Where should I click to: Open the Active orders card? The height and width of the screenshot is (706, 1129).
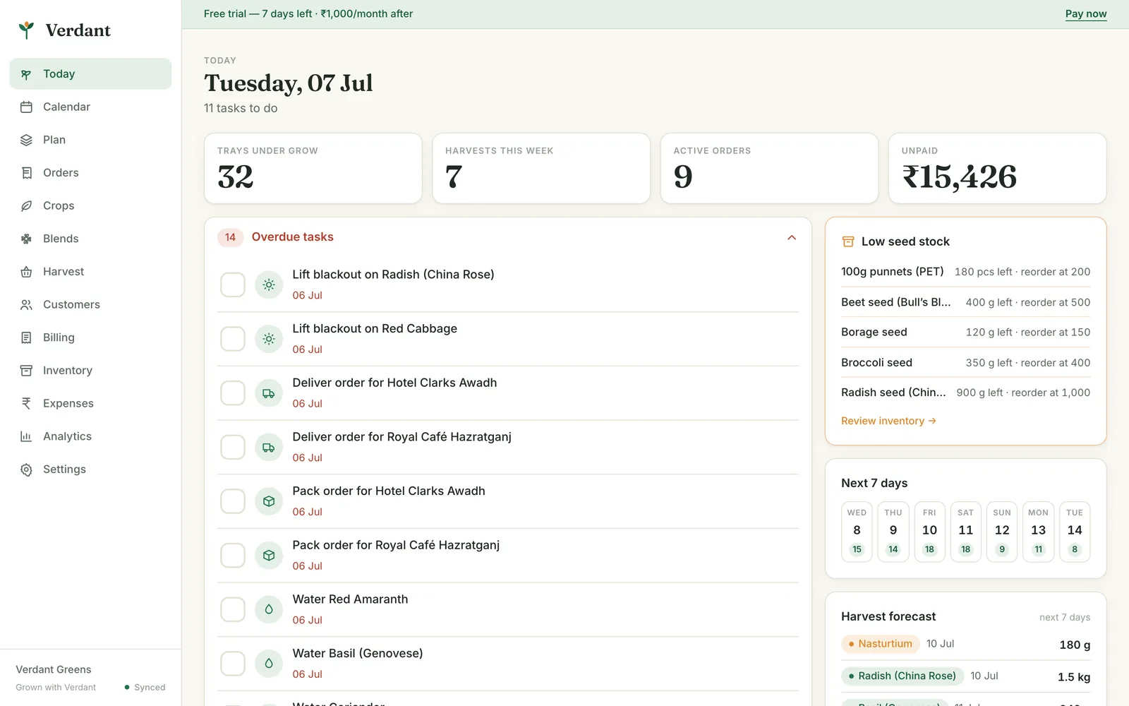point(769,169)
